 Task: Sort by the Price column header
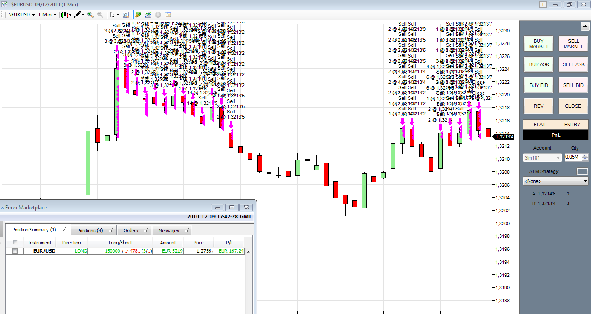click(199, 243)
